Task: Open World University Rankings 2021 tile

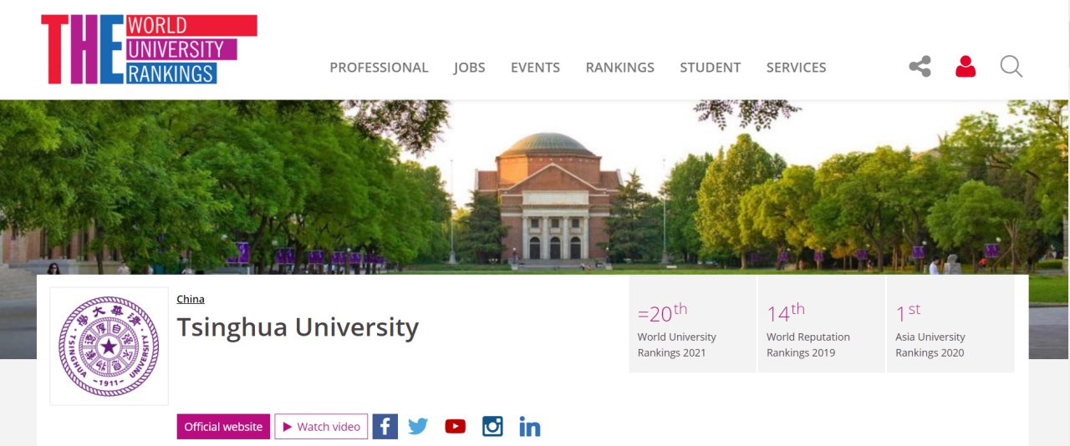Action: pos(692,324)
